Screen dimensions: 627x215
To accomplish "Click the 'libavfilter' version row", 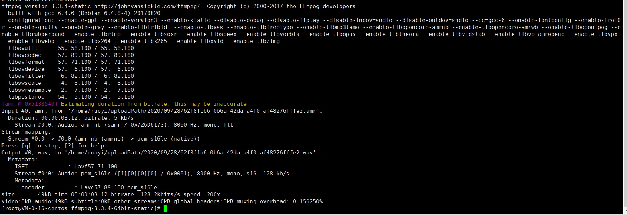I will click(x=71, y=76).
